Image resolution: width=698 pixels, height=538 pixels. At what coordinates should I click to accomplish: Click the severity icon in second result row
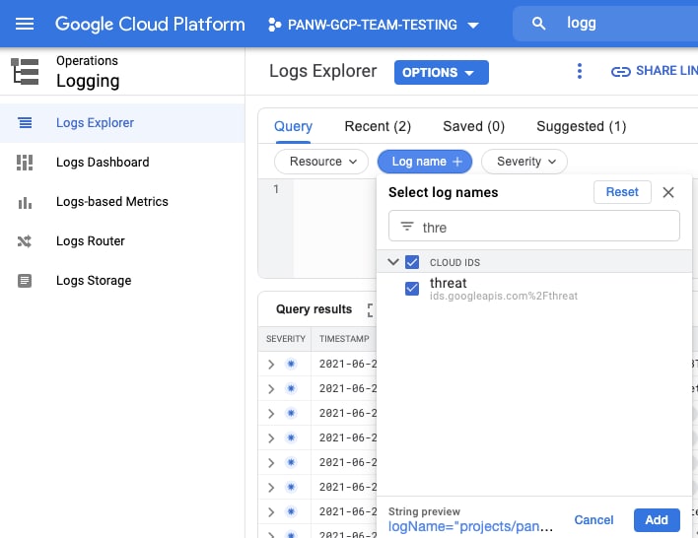291,388
